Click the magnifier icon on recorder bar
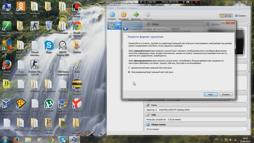The height and width of the screenshot is (143, 254). pos(144,2)
